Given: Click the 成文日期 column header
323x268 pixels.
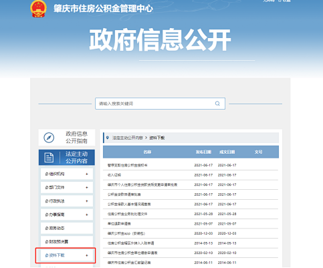Looking at the screenshot, I should [227, 152].
